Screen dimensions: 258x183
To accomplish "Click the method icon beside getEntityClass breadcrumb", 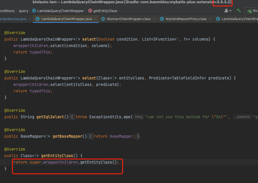I will 90,11.
